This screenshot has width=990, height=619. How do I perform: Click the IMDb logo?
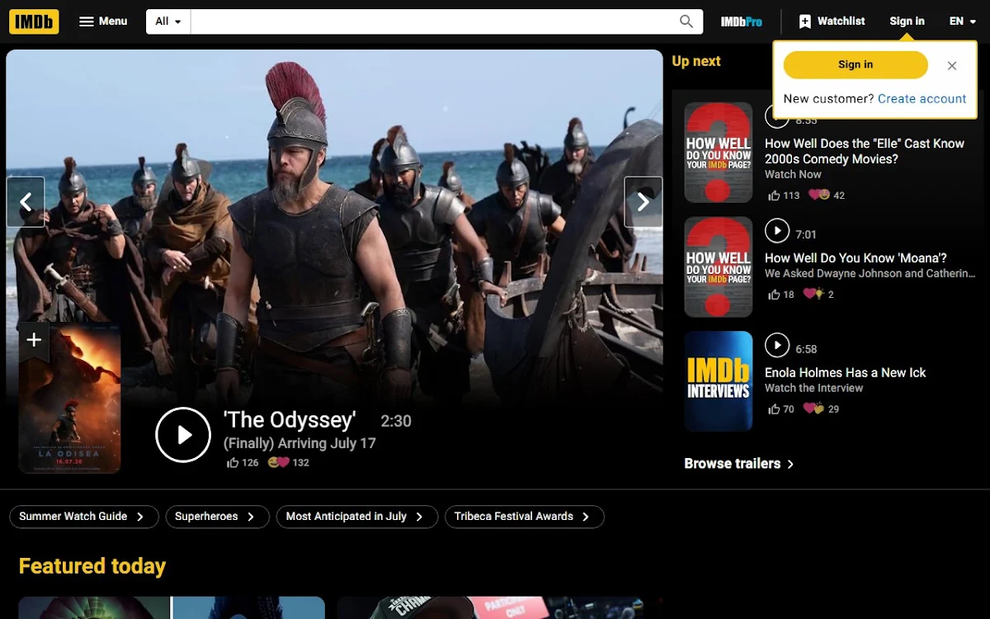(34, 21)
